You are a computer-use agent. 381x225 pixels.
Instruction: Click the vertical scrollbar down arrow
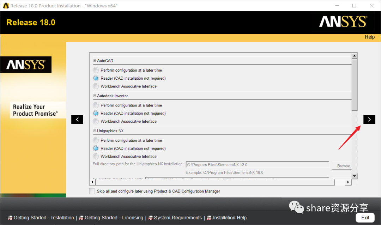(355, 176)
